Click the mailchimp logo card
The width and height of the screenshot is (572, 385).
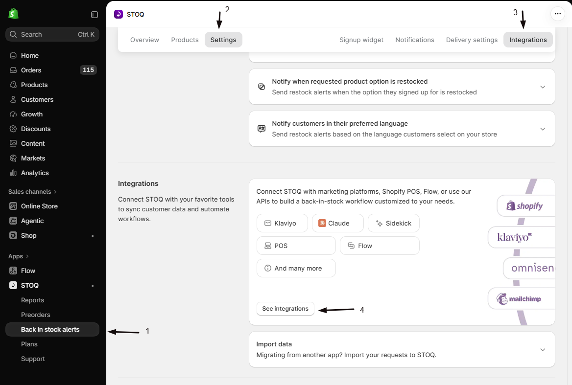[521, 299]
